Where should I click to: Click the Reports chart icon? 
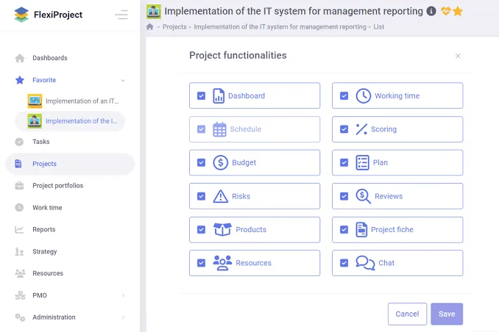[19, 229]
